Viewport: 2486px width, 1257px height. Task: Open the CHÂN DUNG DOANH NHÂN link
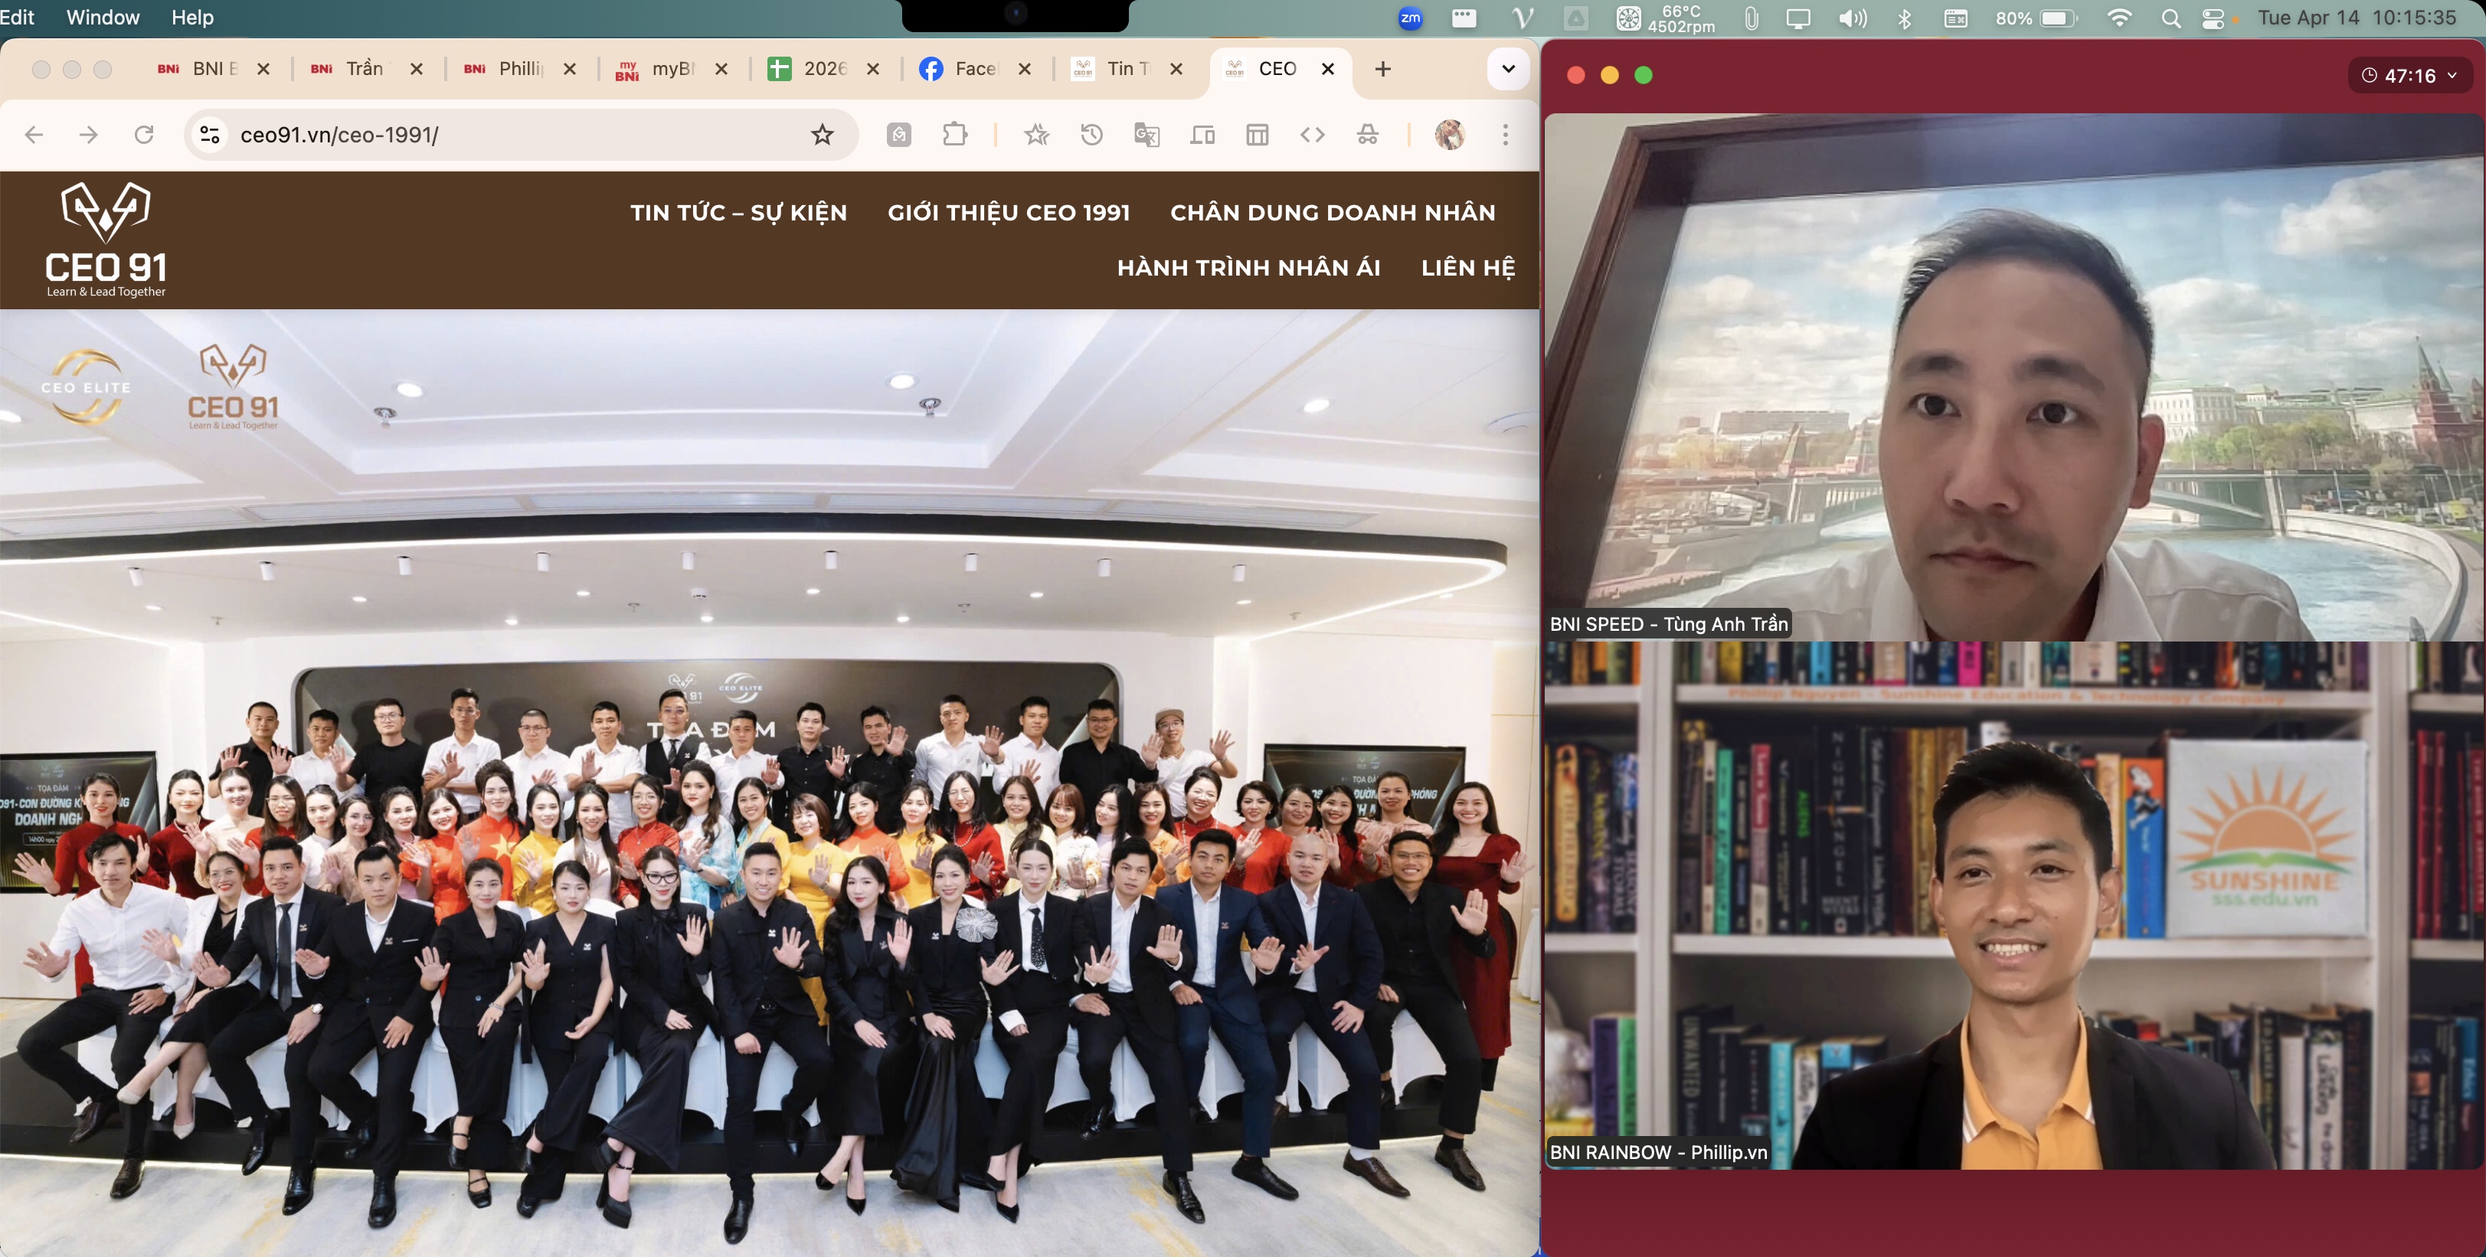pyautogui.click(x=1332, y=212)
